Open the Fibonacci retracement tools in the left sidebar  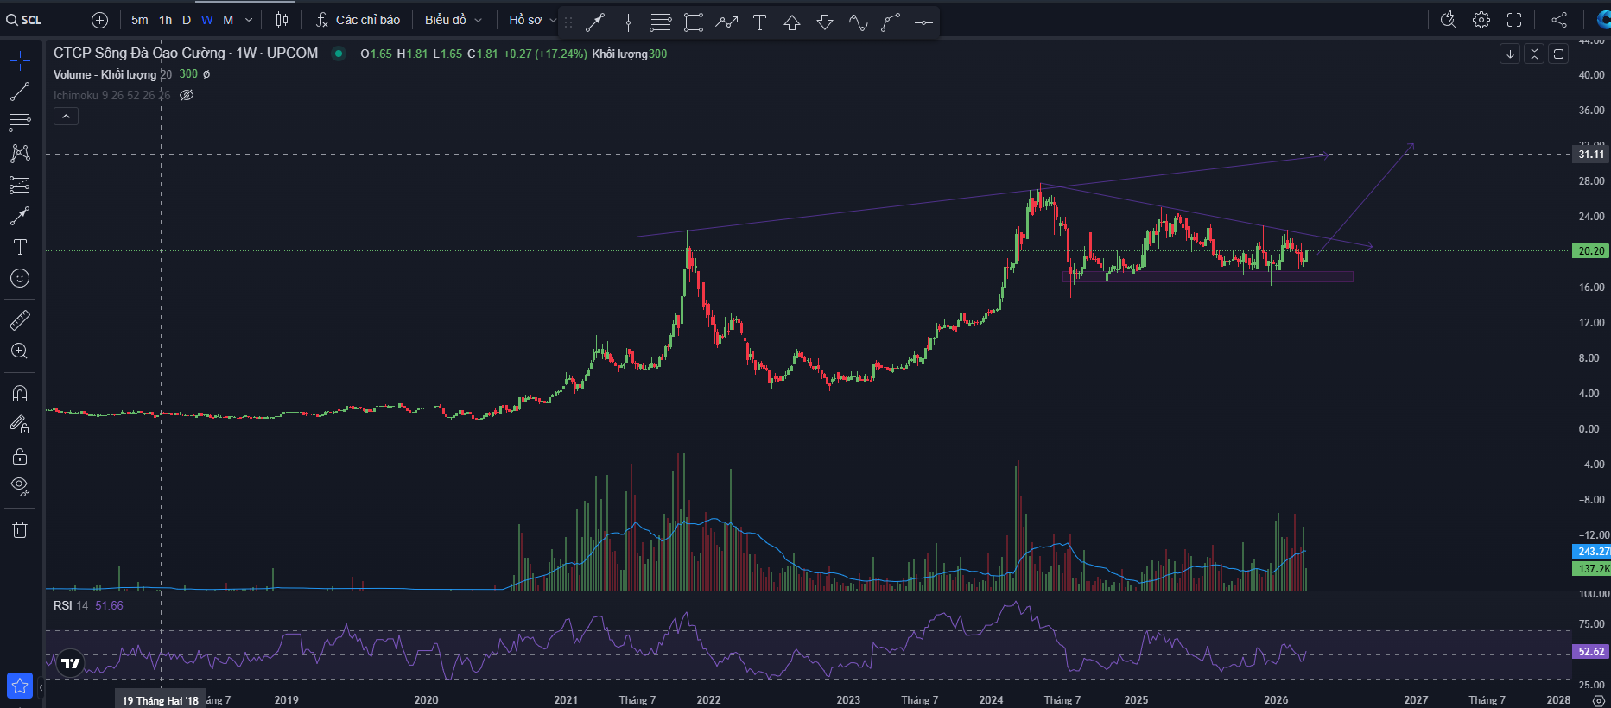[x=20, y=123]
